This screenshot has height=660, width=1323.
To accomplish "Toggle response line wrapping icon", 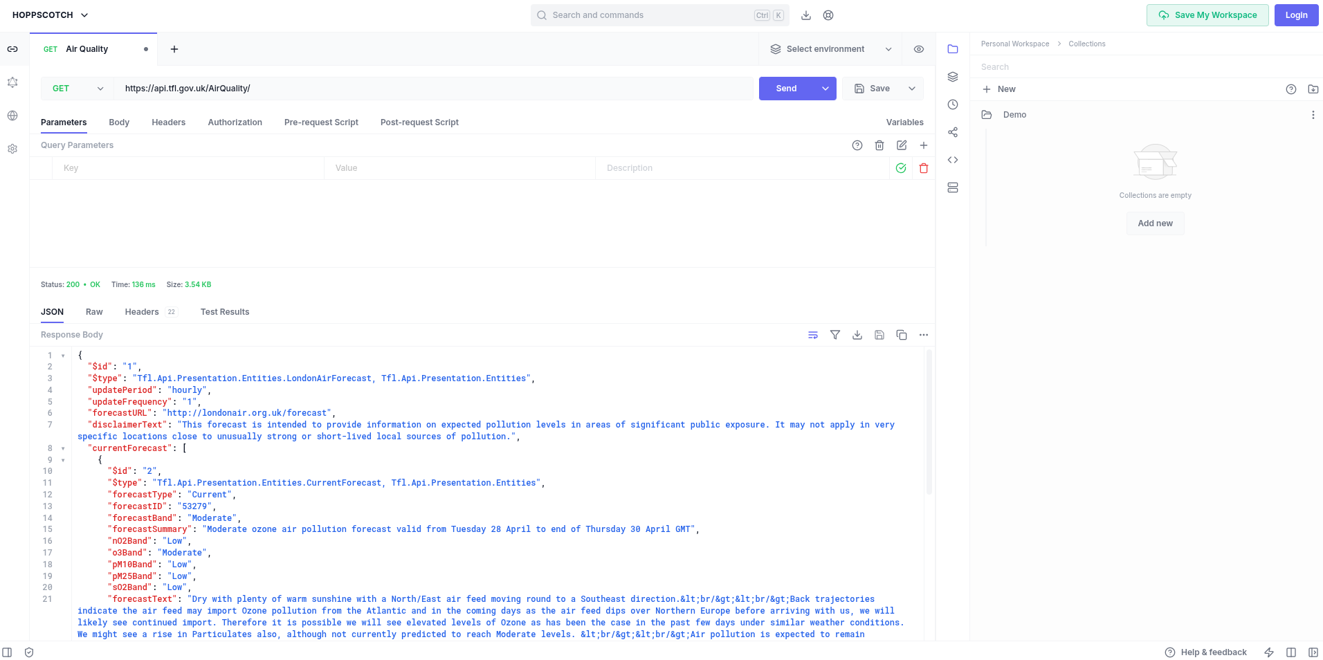I will coord(813,335).
